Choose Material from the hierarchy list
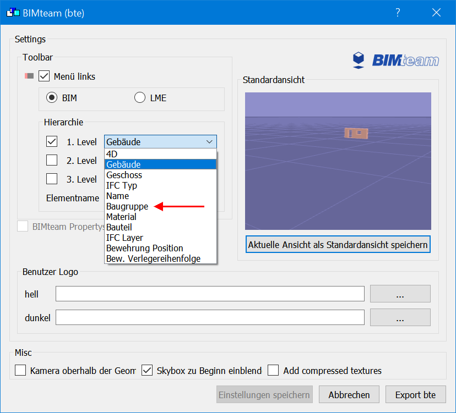 [160, 217]
